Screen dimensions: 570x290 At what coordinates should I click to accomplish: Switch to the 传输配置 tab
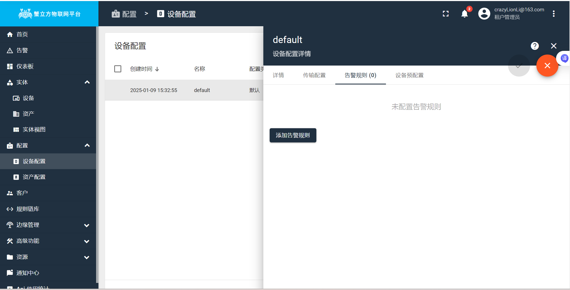[314, 75]
